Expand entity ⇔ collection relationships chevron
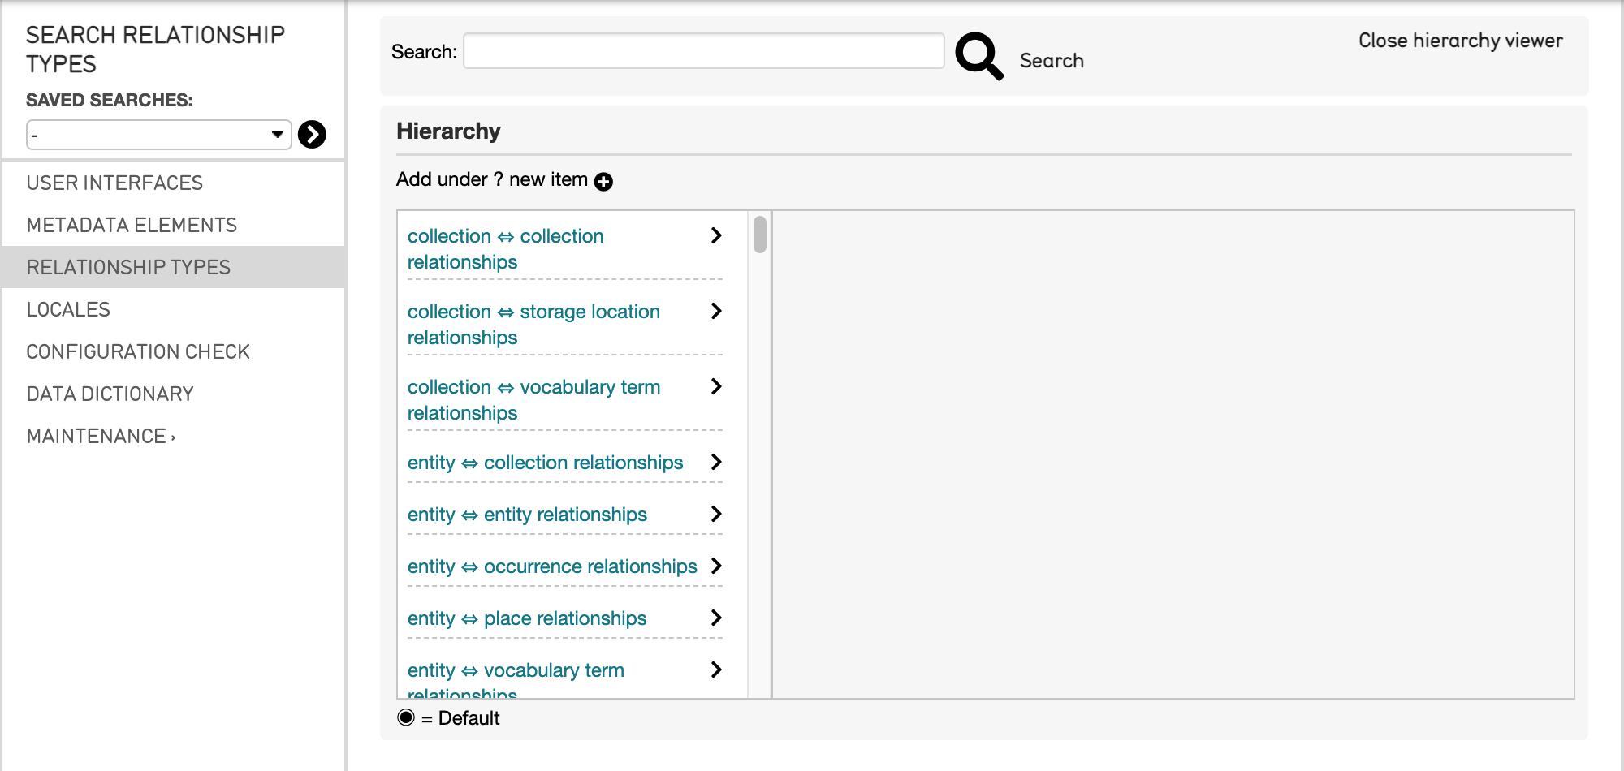Image resolution: width=1624 pixels, height=771 pixels. 715,463
